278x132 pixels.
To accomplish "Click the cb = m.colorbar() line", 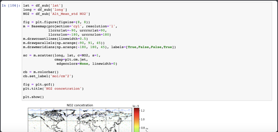I will point(41,72).
